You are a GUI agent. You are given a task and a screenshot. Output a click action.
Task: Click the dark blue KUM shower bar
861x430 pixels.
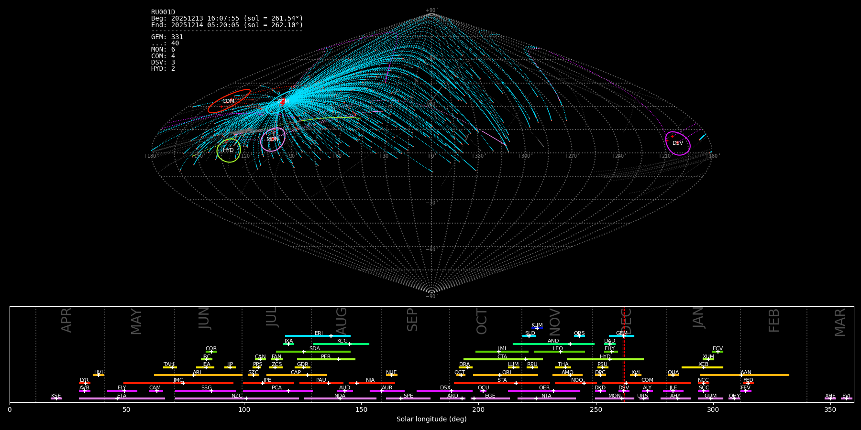[x=537, y=328]
